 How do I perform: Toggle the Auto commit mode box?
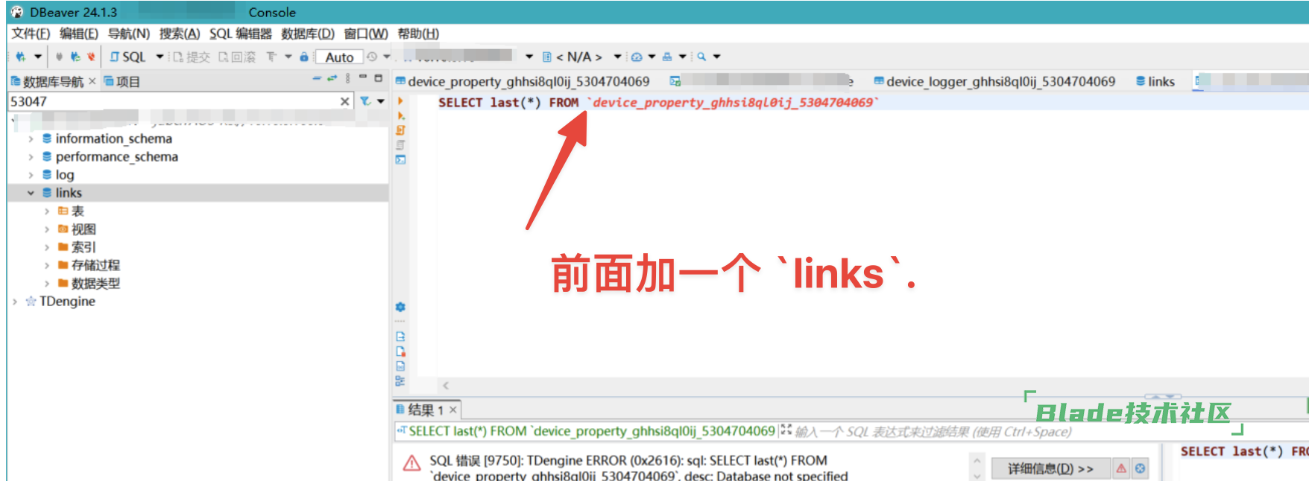point(339,57)
